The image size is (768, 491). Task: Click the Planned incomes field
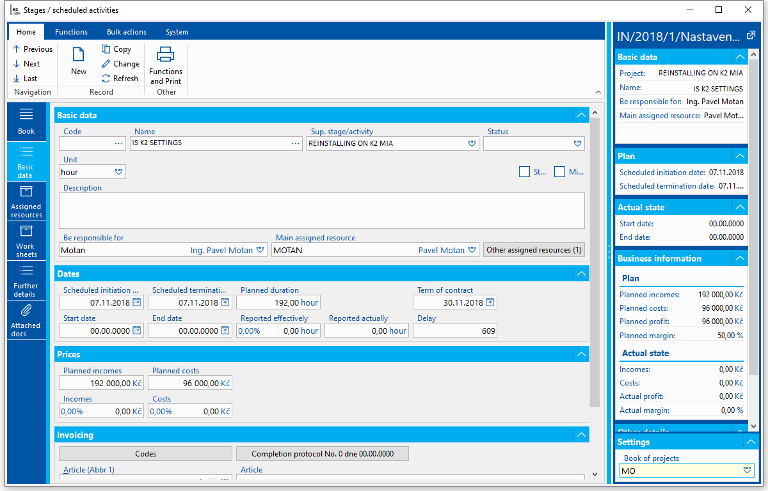coord(101,383)
